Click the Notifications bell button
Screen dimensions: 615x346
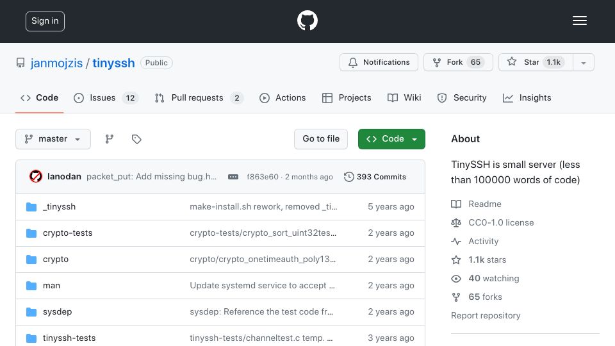click(379, 62)
